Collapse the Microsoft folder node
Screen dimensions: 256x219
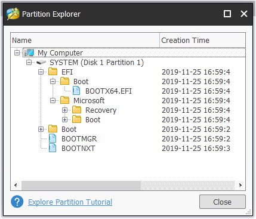point(53,100)
